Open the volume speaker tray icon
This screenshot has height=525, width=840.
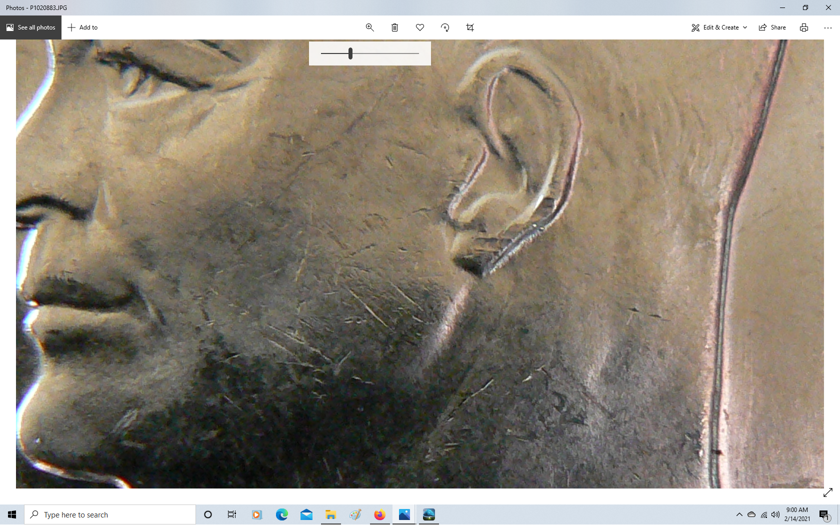point(775,514)
